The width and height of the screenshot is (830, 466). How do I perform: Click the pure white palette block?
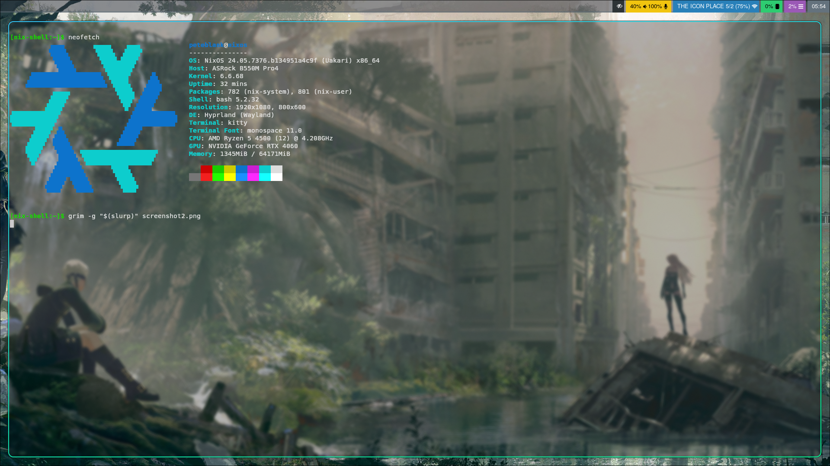[x=276, y=177]
